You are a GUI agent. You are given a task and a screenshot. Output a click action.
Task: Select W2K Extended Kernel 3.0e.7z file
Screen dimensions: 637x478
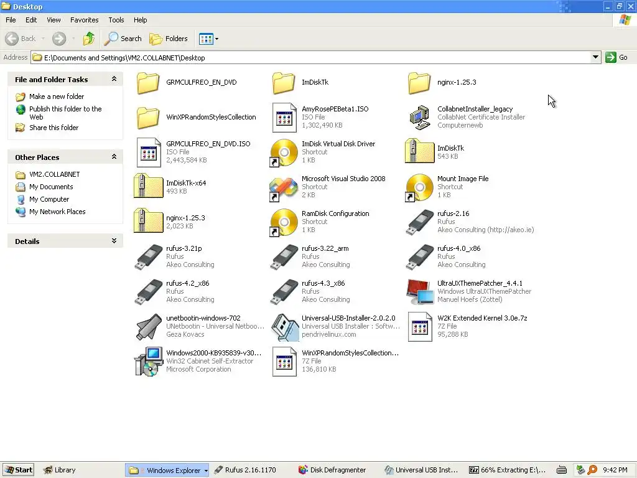point(420,327)
